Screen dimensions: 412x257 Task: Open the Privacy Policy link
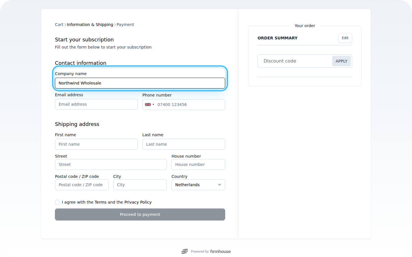click(138, 202)
